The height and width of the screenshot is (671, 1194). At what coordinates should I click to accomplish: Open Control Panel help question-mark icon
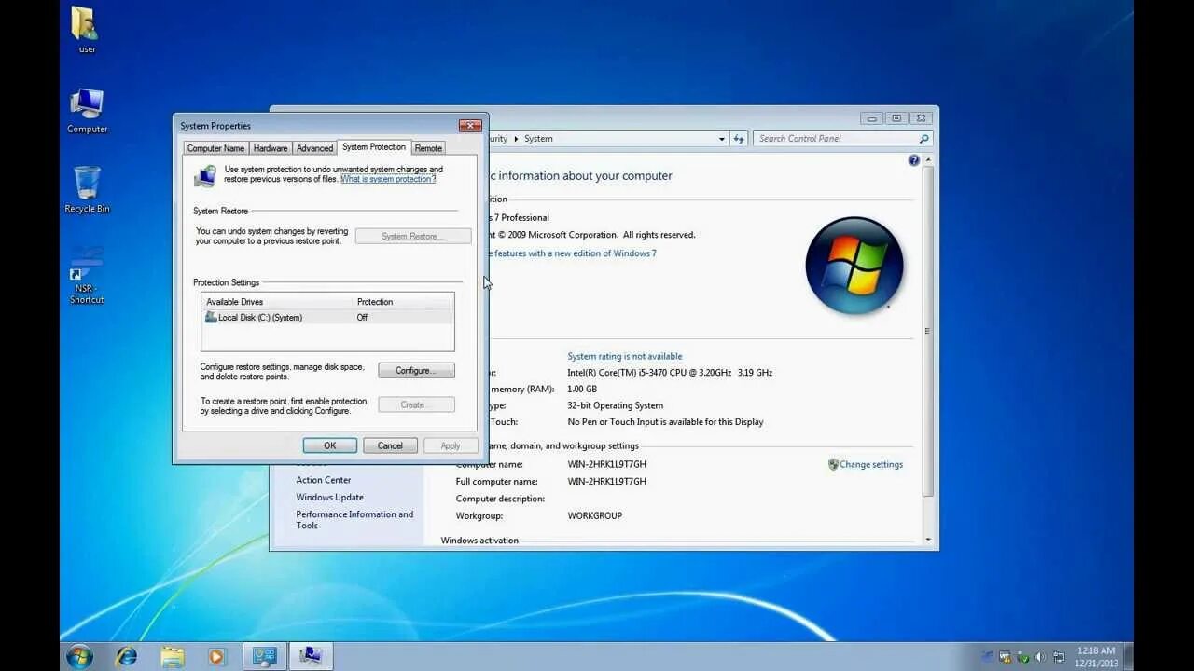point(913,160)
